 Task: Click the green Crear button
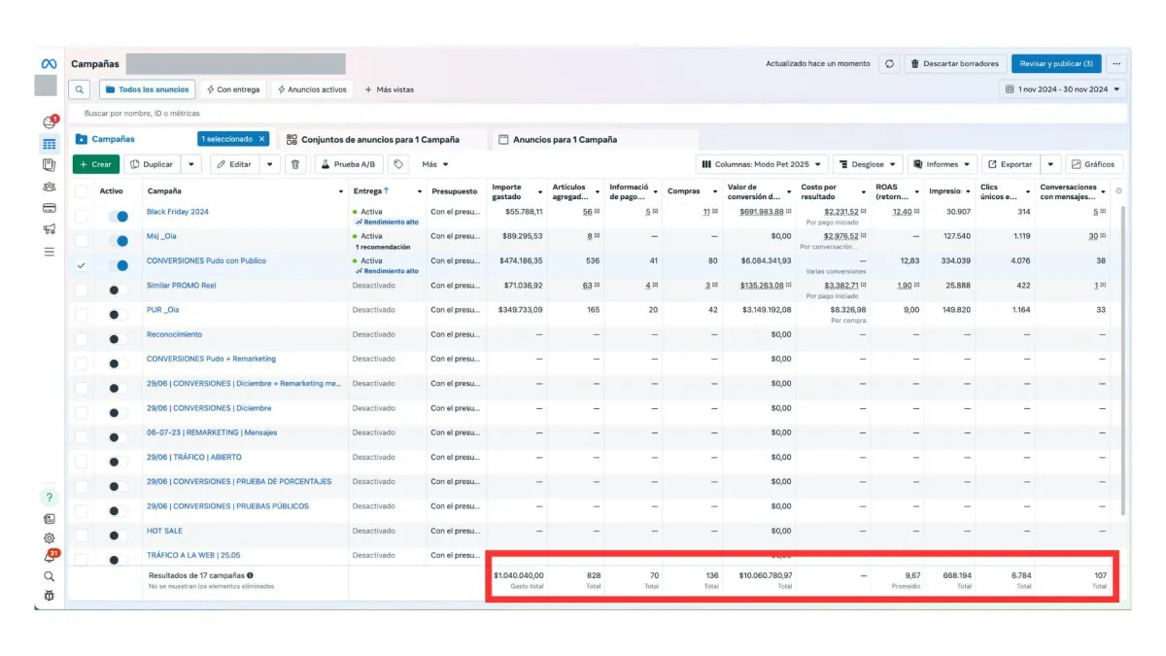coord(96,164)
